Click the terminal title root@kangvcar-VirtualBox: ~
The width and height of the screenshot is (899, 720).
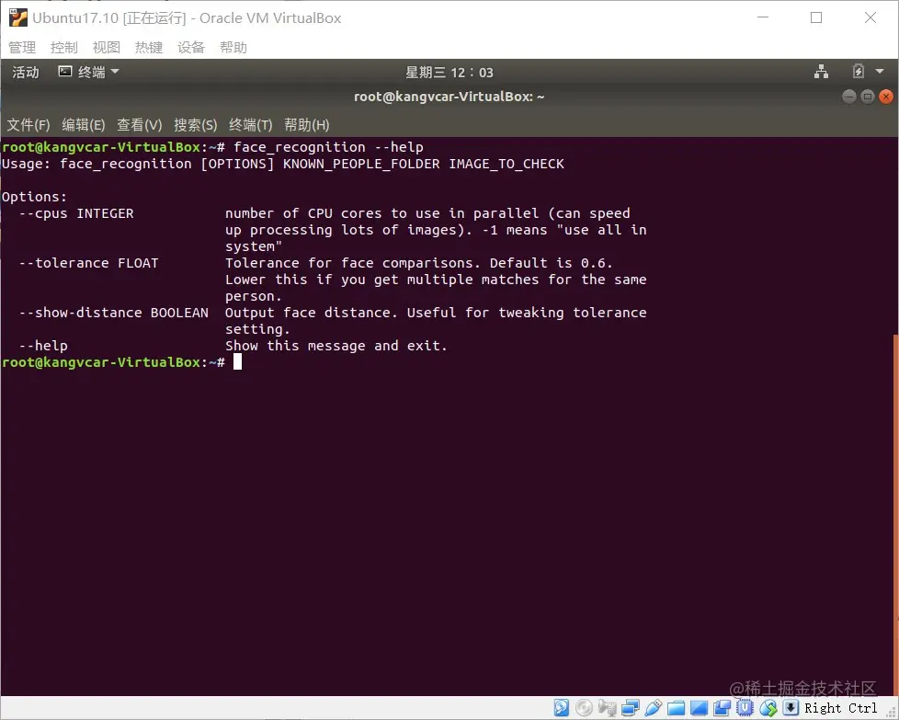coord(449,97)
